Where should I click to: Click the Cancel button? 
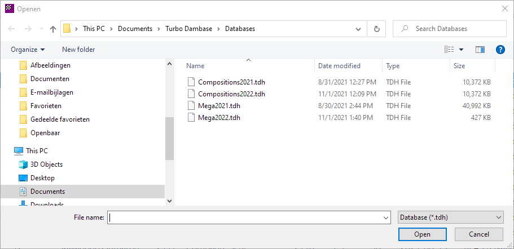[479, 234]
